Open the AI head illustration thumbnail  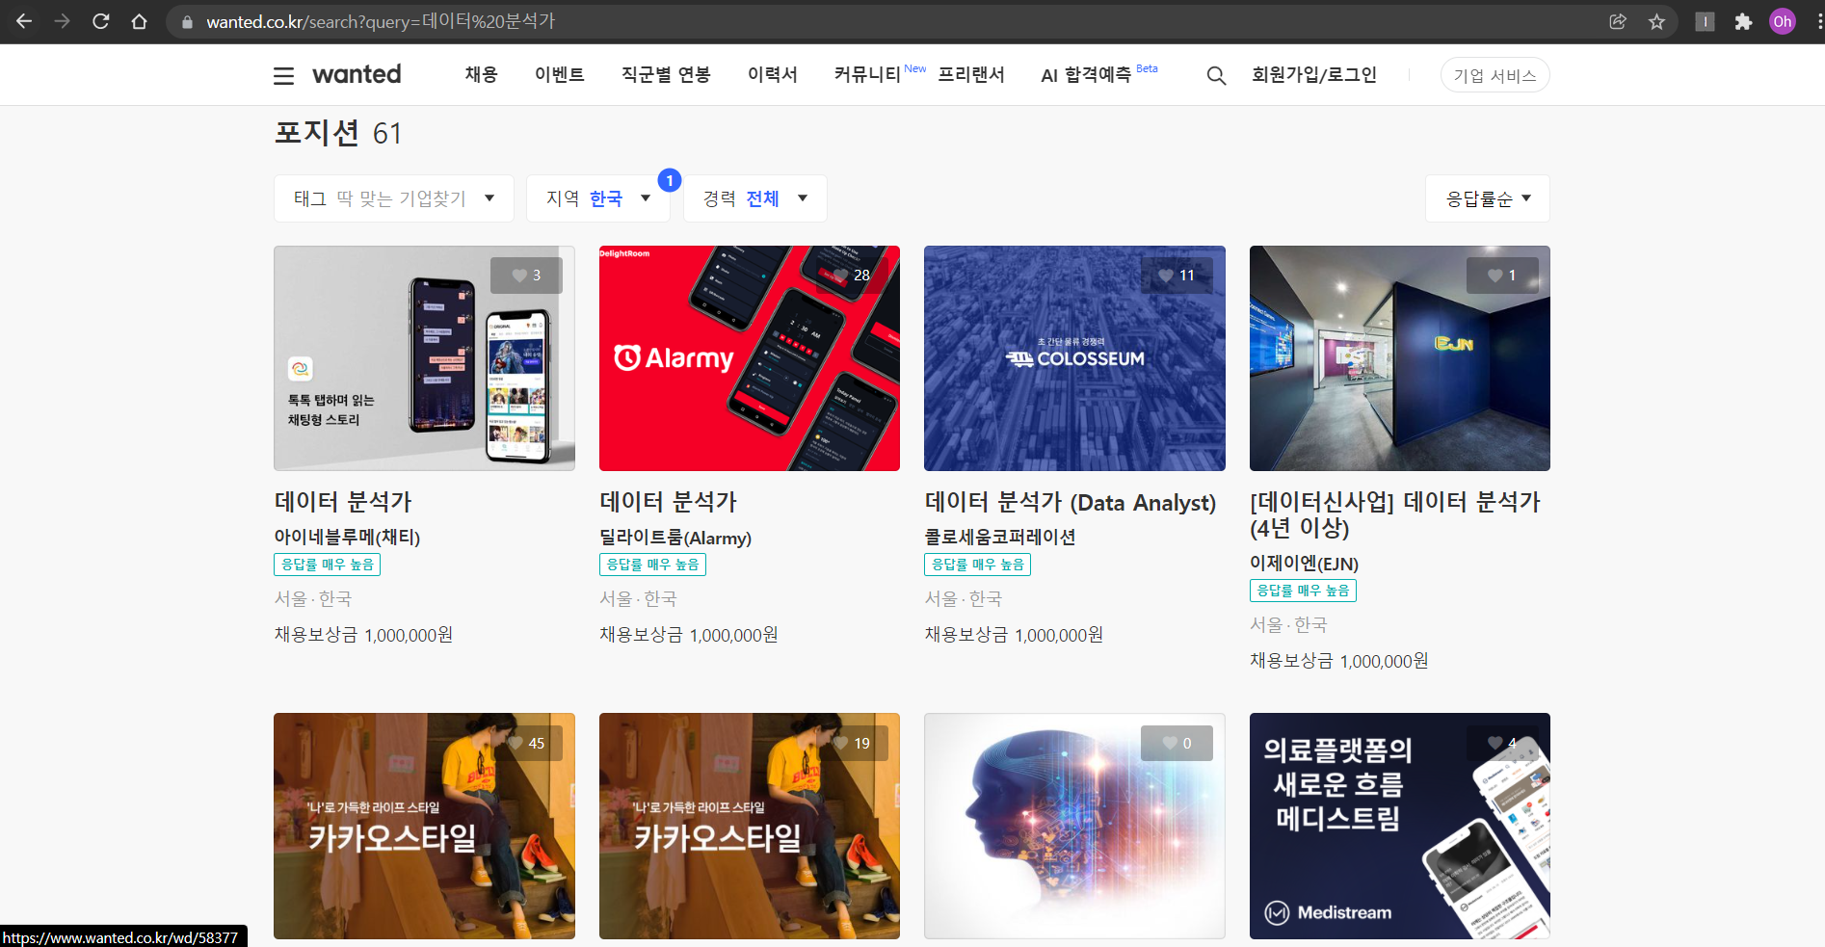click(x=1074, y=826)
